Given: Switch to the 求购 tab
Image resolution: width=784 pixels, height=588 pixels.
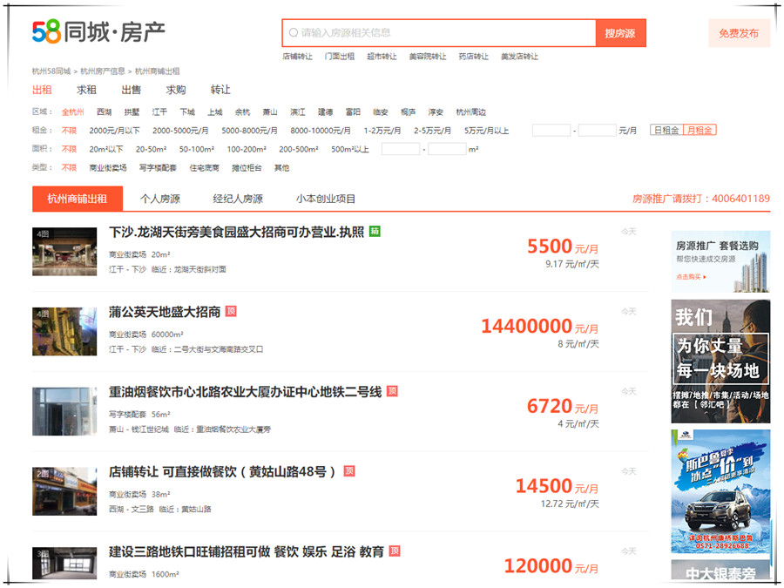Looking at the screenshot, I should [x=176, y=90].
